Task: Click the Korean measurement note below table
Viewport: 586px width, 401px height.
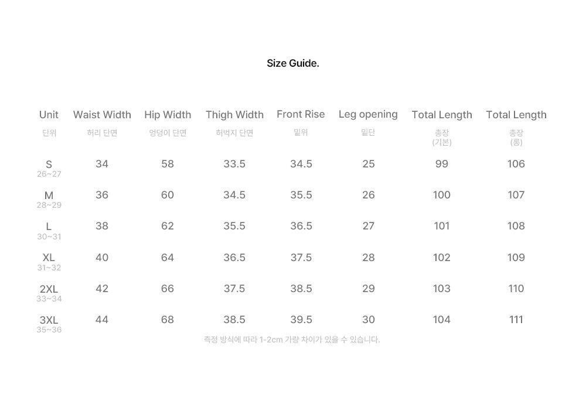Action: [292, 340]
